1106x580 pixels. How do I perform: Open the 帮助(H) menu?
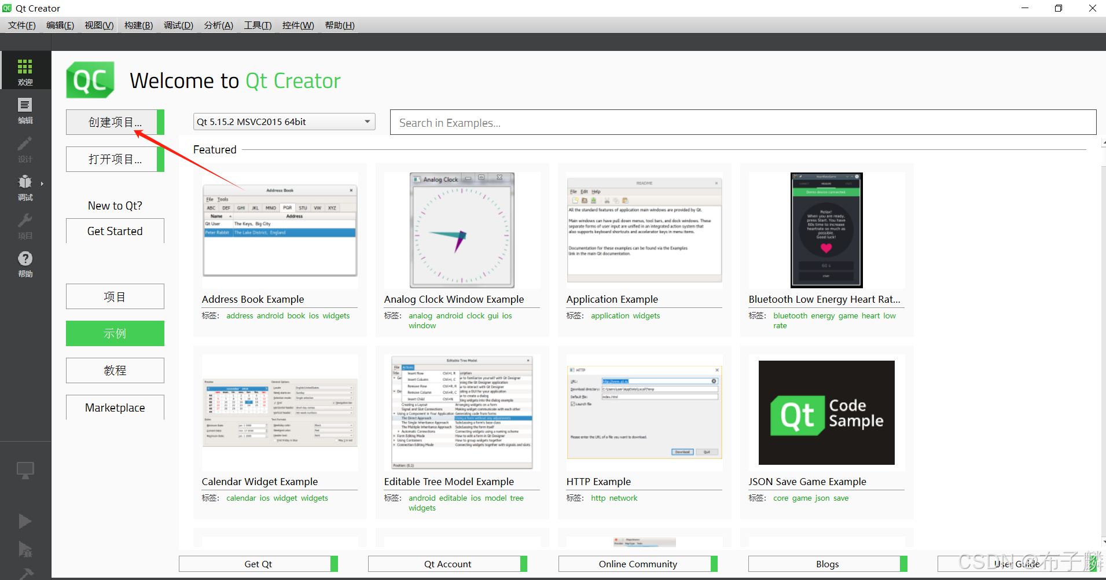pyautogui.click(x=340, y=25)
